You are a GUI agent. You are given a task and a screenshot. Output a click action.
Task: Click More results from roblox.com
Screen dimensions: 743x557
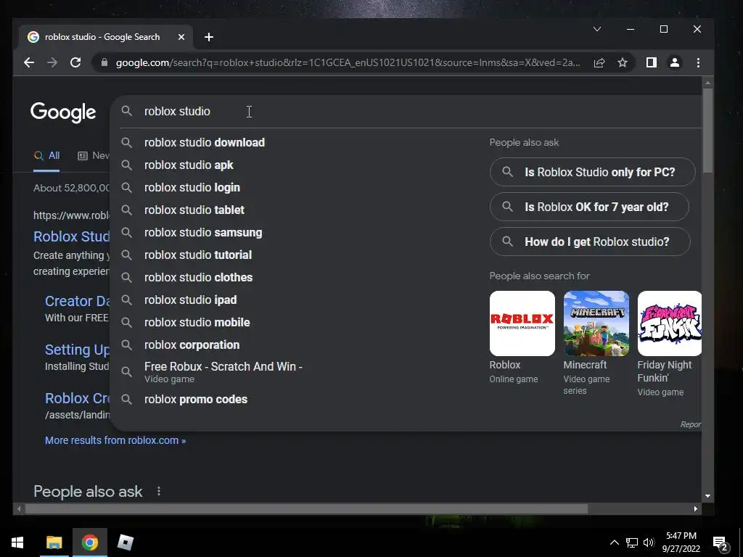115,440
